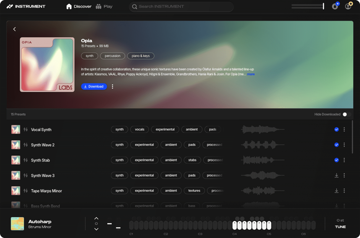Toggle the Hide Downloaded switch
The height and width of the screenshot is (238, 360).
(x=346, y=114)
